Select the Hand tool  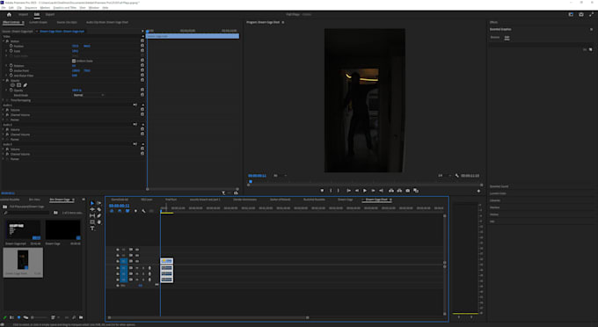pyautogui.click(x=99, y=222)
